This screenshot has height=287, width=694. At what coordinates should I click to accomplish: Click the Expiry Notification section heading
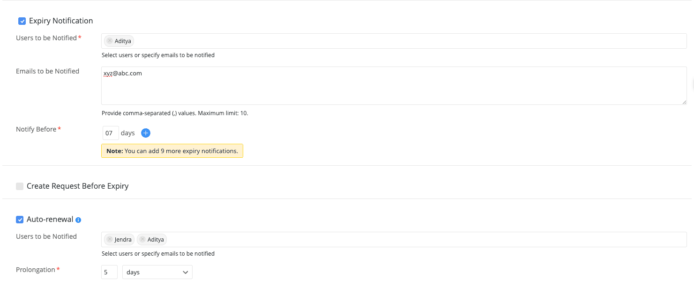60,21
